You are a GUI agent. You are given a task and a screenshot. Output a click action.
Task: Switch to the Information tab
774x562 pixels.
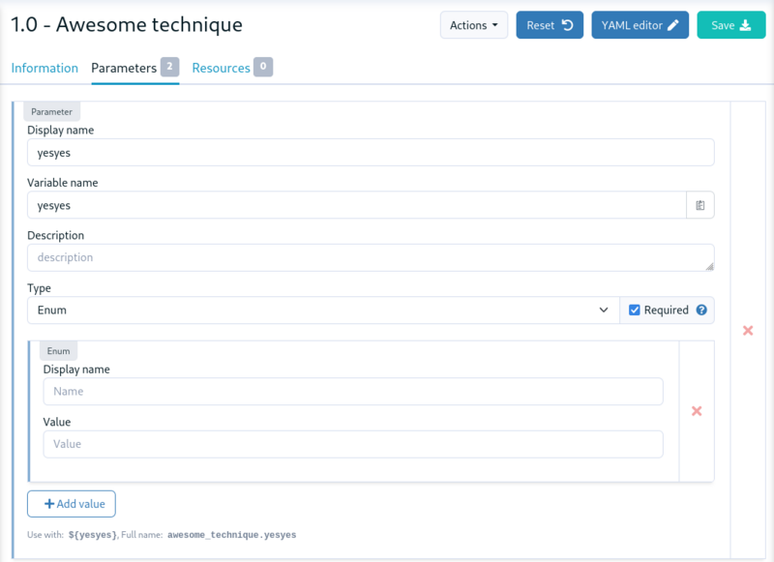(45, 68)
